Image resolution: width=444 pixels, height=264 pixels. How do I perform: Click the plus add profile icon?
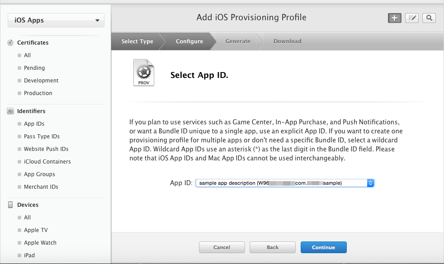coord(394,18)
